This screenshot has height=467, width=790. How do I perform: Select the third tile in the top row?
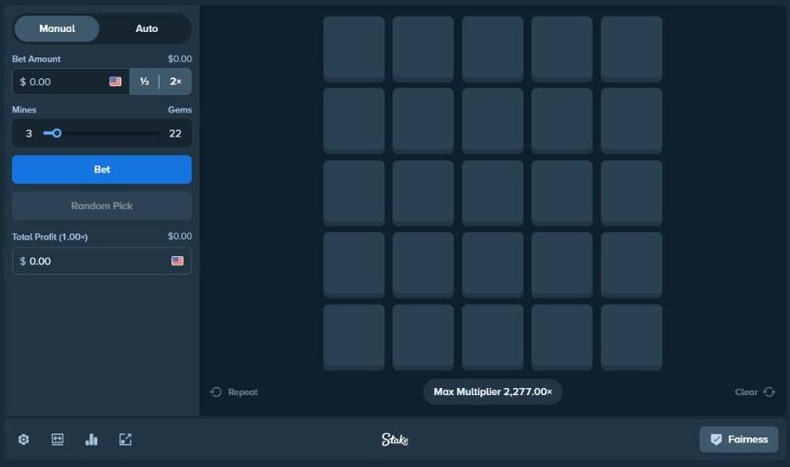point(492,49)
